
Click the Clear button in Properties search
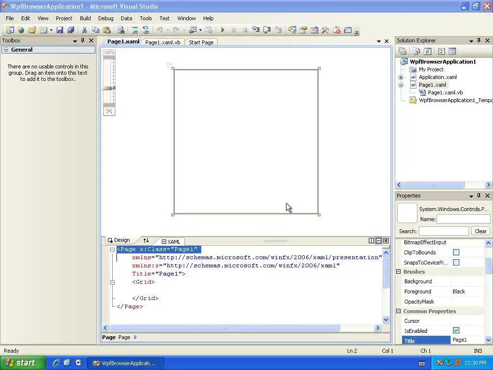point(480,231)
